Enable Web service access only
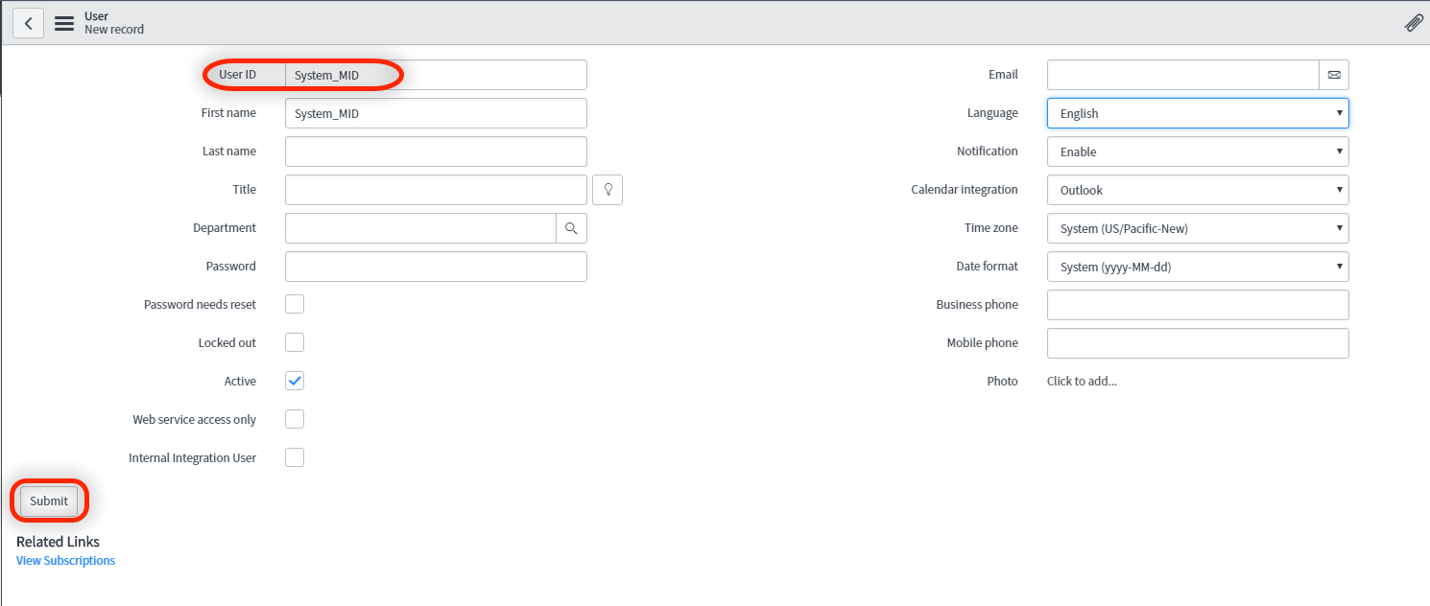This screenshot has width=1430, height=606. [x=295, y=419]
